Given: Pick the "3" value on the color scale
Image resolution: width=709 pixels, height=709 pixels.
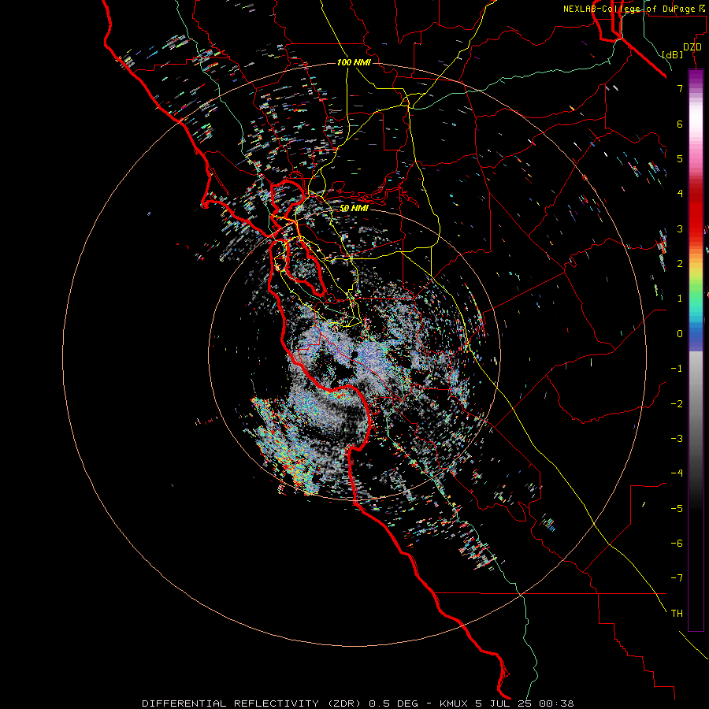Looking at the screenshot, I should [x=680, y=228].
